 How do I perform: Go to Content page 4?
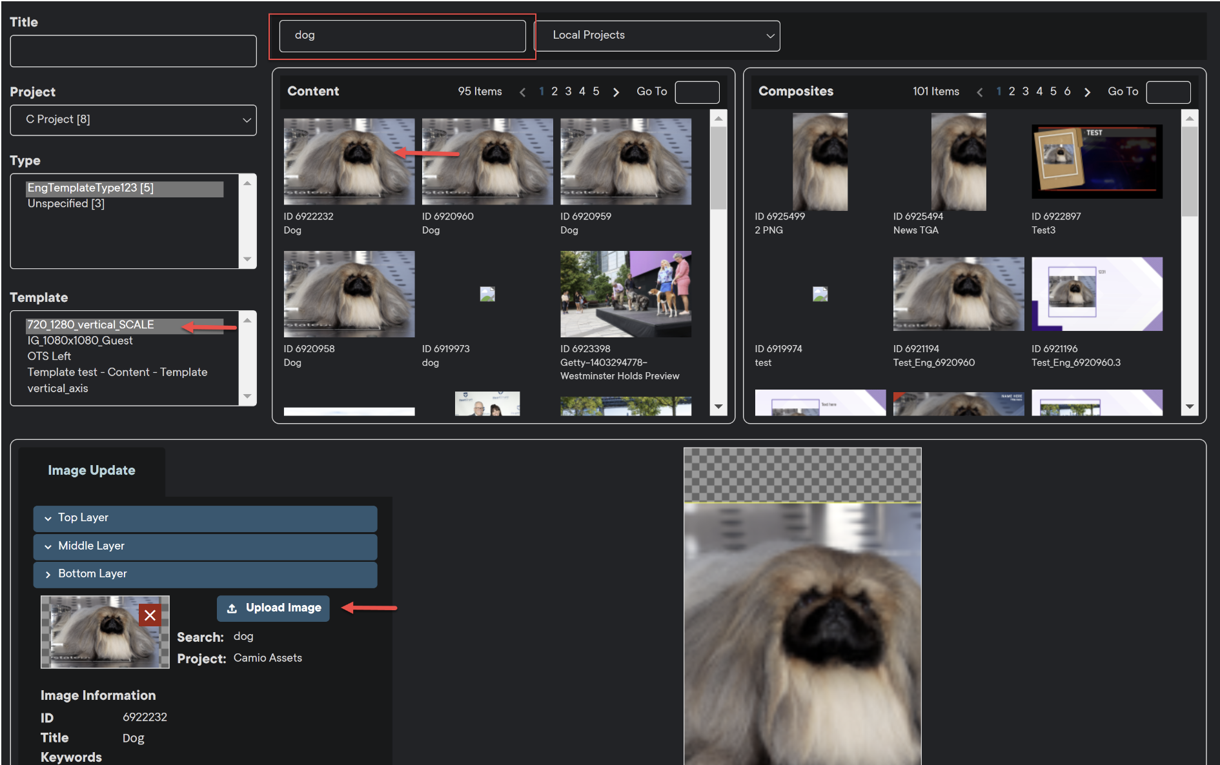(582, 92)
